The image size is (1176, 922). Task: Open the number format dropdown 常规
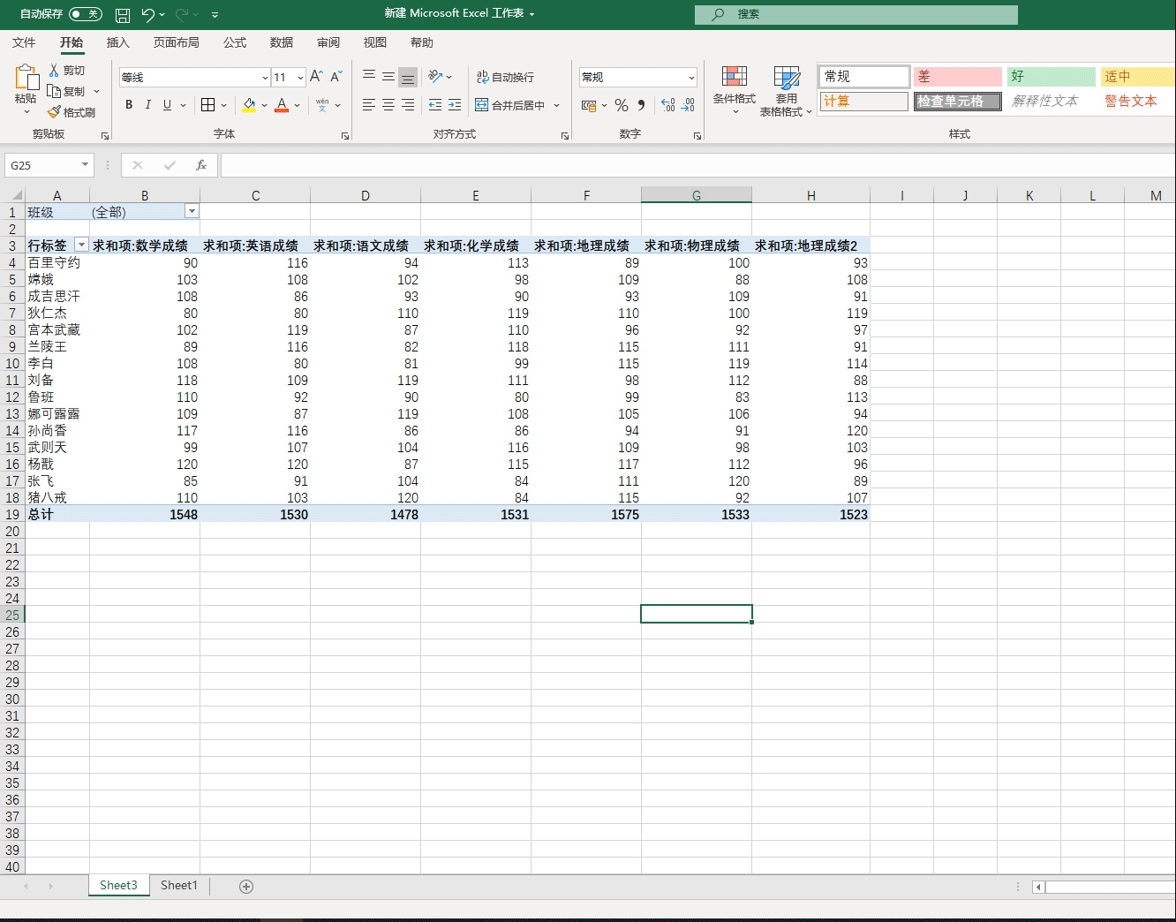tap(690, 78)
